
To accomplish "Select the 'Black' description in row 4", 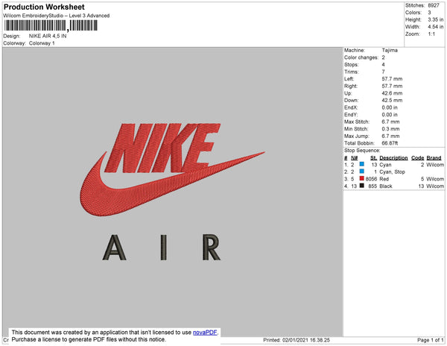I will 386,186.
